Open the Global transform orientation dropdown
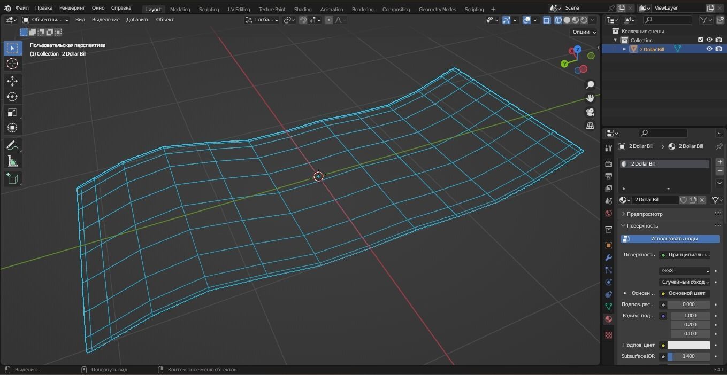The image size is (727, 375). 262,20
